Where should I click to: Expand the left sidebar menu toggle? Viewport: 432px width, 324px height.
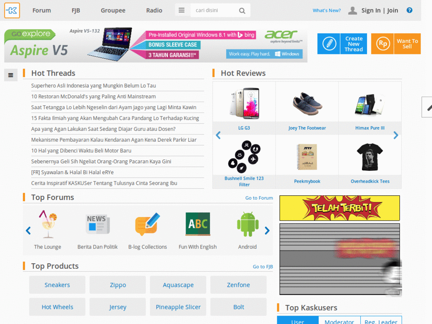pyautogui.click(x=11, y=75)
